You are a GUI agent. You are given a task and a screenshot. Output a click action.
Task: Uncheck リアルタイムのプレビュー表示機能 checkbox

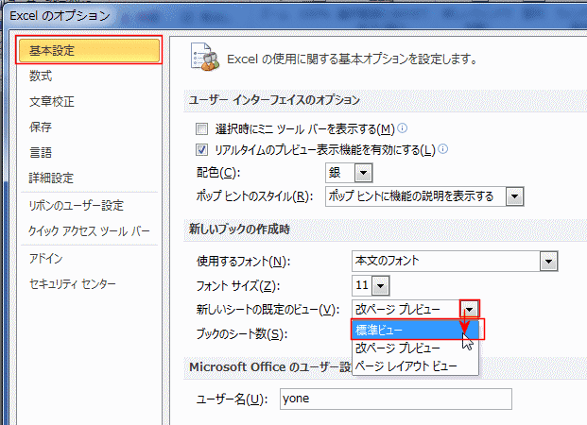(201, 150)
